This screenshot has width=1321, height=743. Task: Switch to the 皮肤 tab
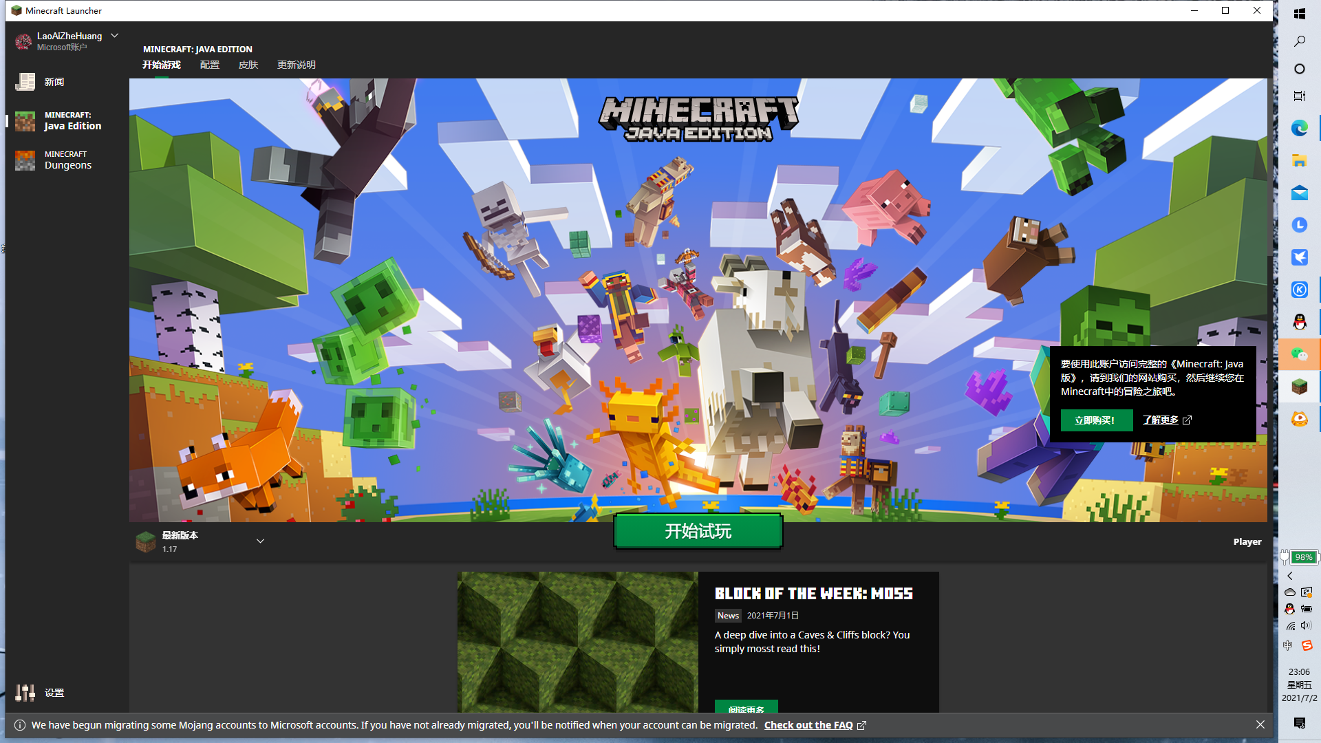pyautogui.click(x=248, y=65)
